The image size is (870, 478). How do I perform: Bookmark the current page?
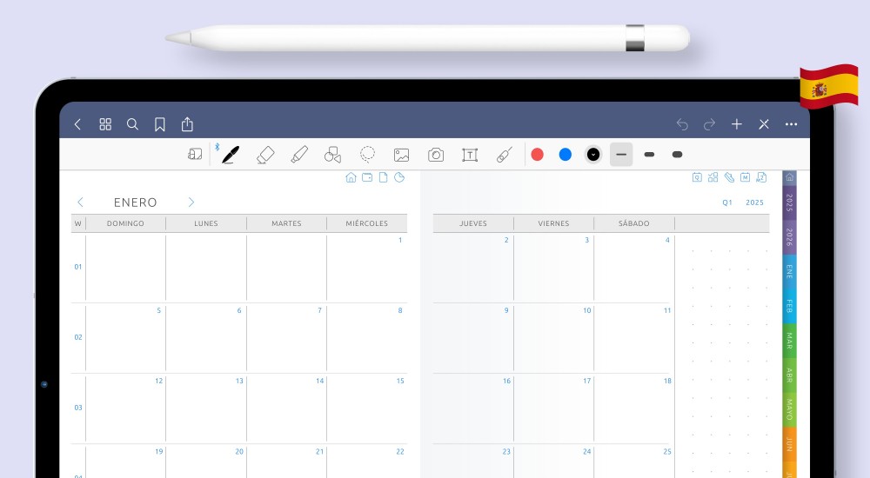click(160, 124)
